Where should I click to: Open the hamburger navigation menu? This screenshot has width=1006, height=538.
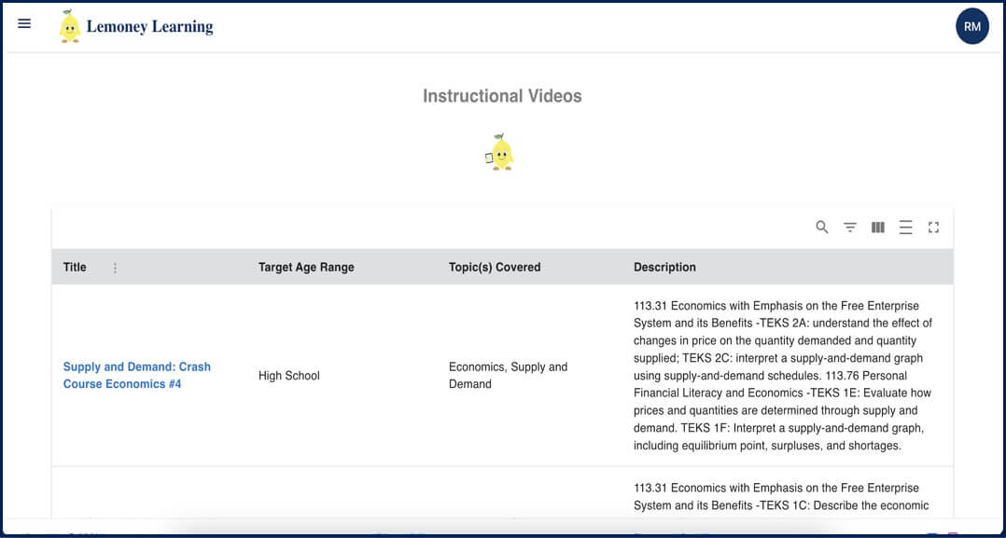coord(24,24)
